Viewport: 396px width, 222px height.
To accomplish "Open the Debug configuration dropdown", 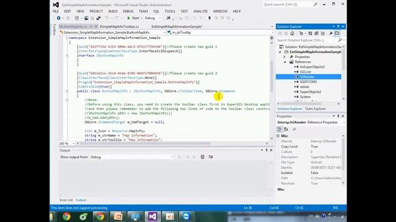I will (x=153, y=18).
